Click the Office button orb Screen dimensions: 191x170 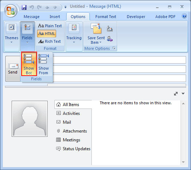click(x=11, y=11)
